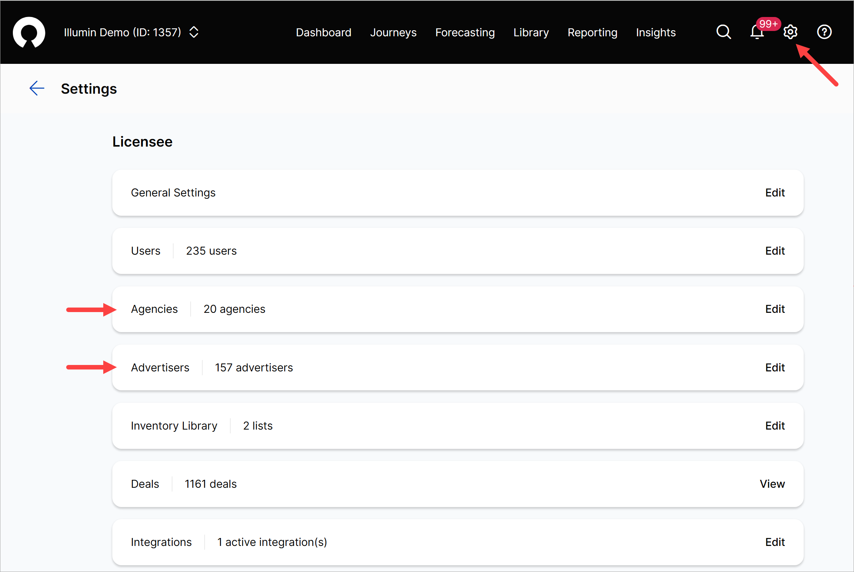Open the search magnifier icon
Screen dimensions: 854x572
point(723,32)
